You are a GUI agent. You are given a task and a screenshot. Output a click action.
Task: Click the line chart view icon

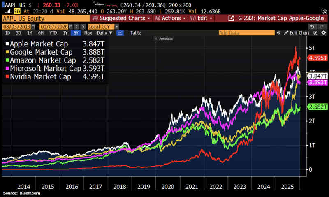pos(120,32)
